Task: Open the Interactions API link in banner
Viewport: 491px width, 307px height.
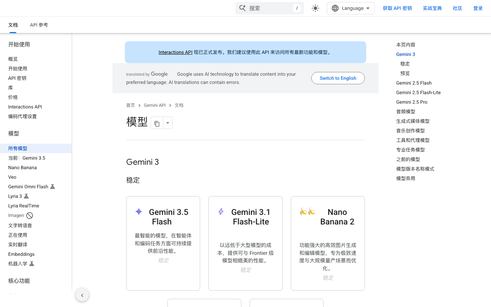Action: pyautogui.click(x=176, y=52)
